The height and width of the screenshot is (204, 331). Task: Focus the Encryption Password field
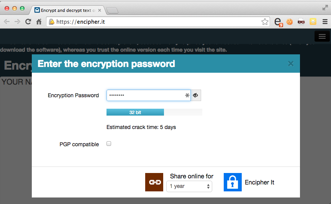pos(146,95)
